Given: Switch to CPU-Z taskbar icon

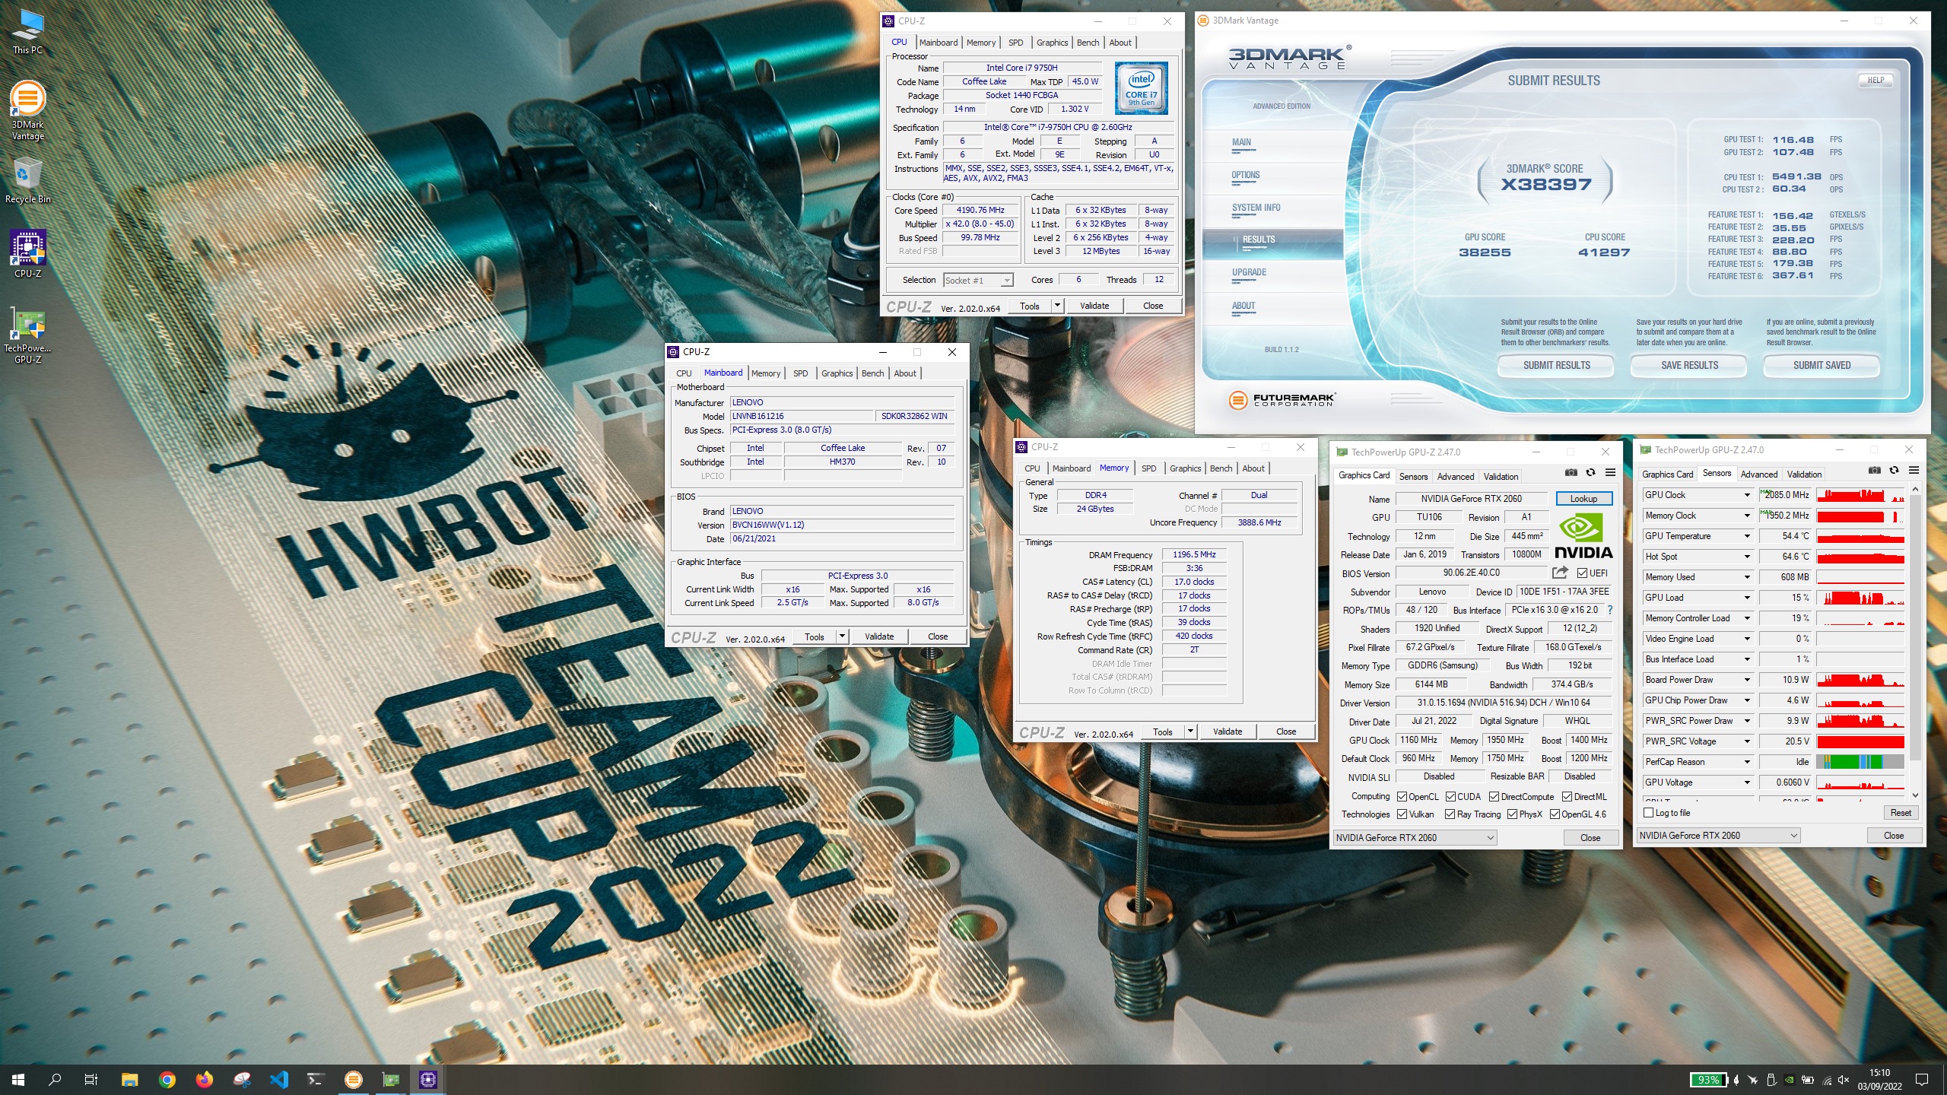Looking at the screenshot, I should [x=428, y=1080].
